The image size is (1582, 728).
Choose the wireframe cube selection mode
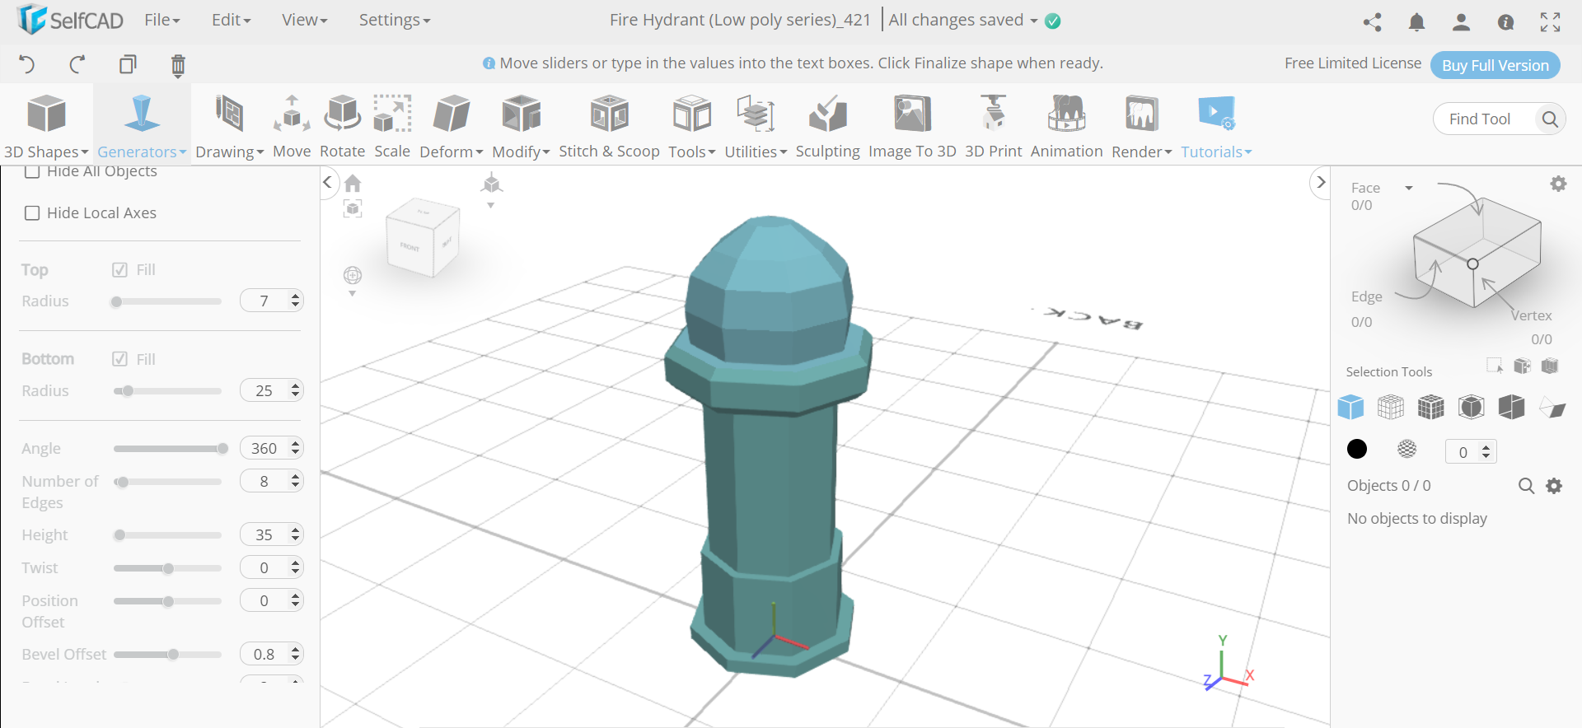[x=1391, y=407]
